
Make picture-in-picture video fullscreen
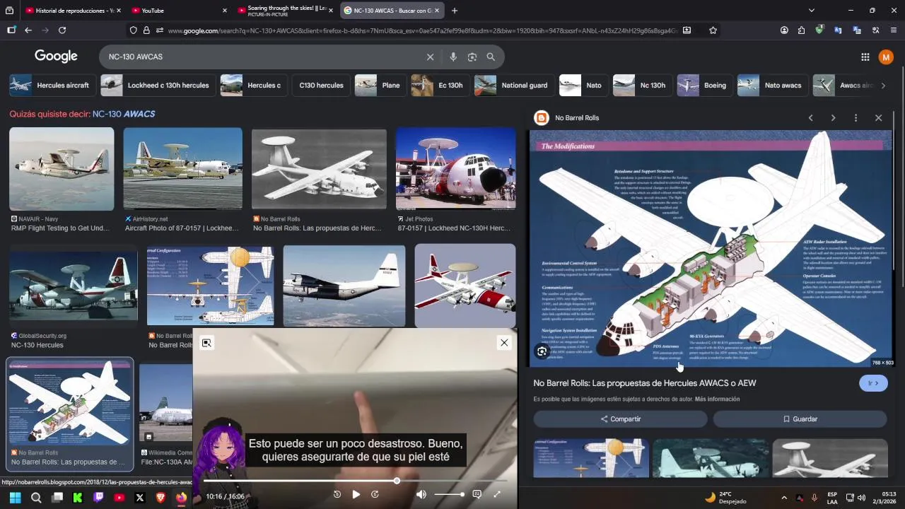point(497,494)
